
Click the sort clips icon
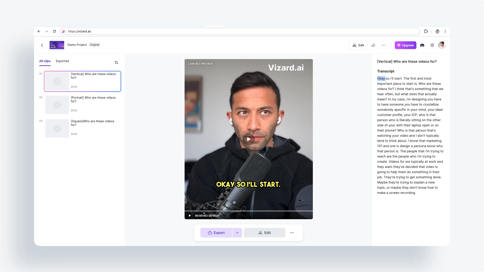(116, 62)
